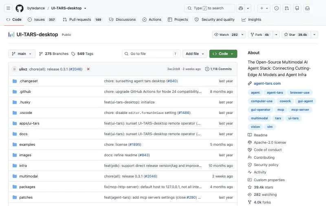This screenshot has height=206, width=326.
Task: Expand the Star lists dropdown arrow
Action: [314, 35]
